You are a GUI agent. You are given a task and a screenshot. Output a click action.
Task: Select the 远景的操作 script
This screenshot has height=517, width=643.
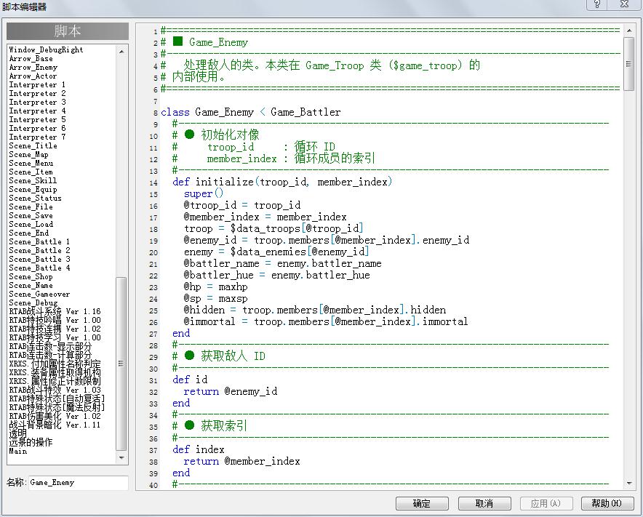[x=31, y=442]
